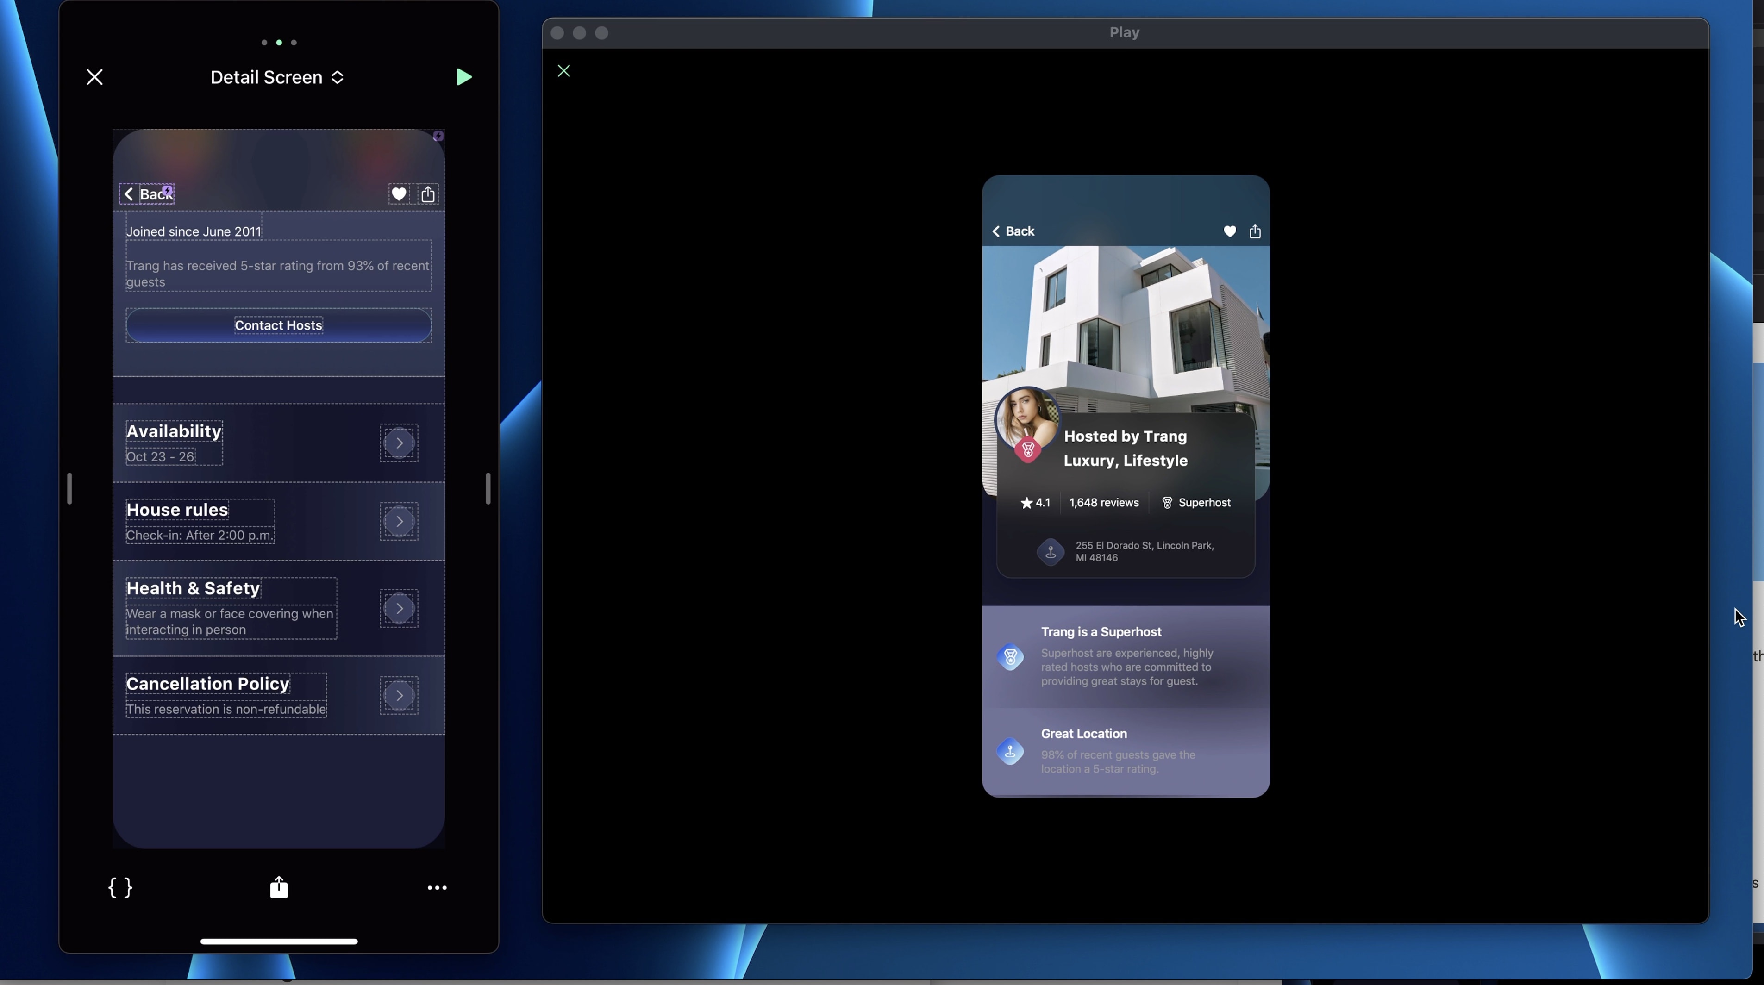Screen dimensions: 1764x985
Task: Click share icon in Play preview
Action: [x=1255, y=231]
